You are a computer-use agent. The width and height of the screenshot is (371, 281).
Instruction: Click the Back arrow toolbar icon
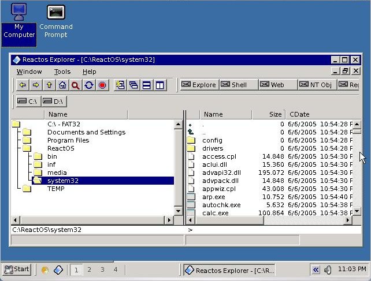(x=23, y=85)
